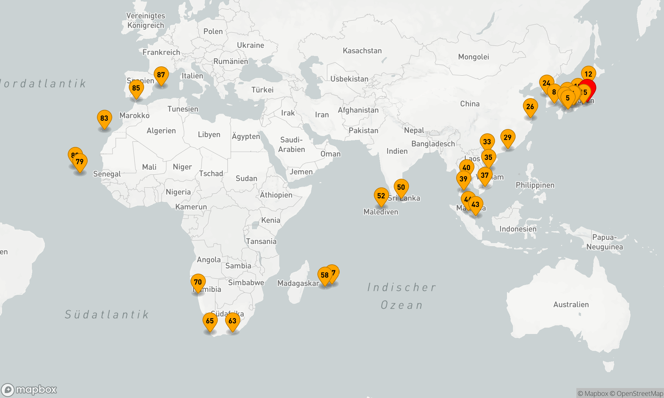Select marker 85 in Spain

136,89
